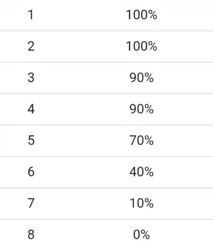Click the divider line between rows 7 and 8
Image resolution: width=213 pixels, height=249 pixels.
click(106, 219)
